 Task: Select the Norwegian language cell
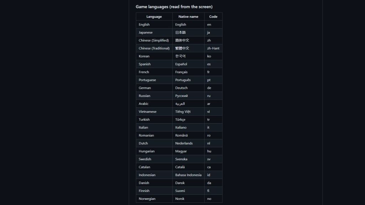(x=154, y=199)
